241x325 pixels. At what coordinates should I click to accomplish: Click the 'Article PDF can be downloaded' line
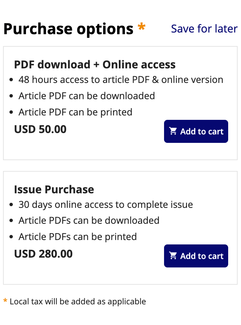click(87, 96)
